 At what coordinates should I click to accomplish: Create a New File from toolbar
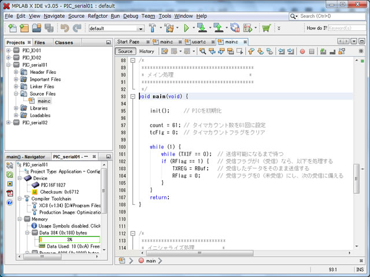point(13,28)
